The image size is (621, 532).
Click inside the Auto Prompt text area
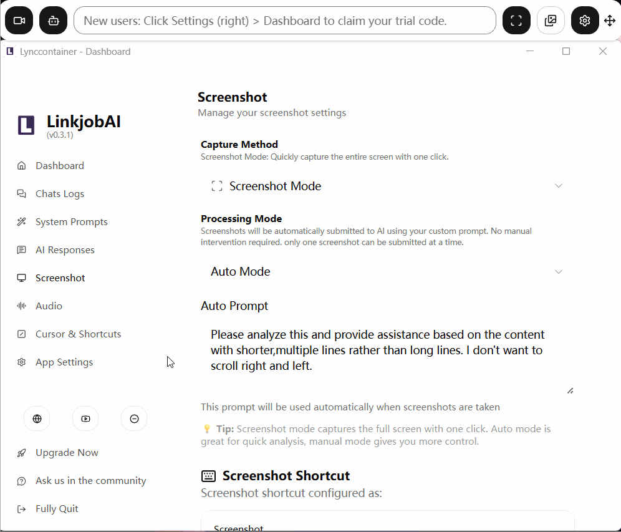387,358
